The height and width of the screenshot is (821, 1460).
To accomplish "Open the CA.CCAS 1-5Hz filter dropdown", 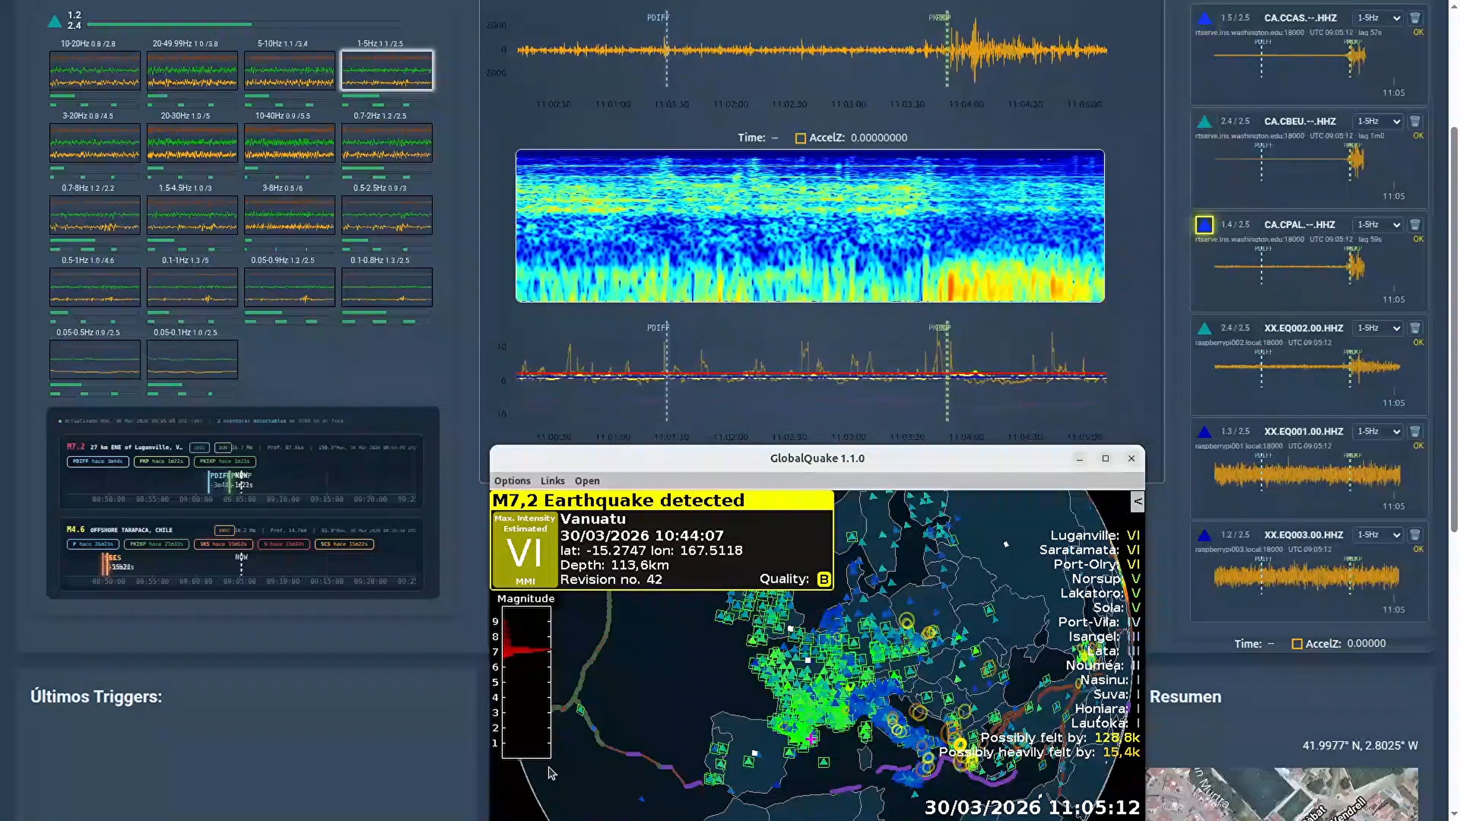I will point(1378,18).
